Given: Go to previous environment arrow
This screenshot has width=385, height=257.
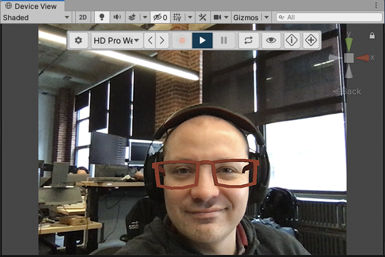Looking at the screenshot, I should [150, 40].
